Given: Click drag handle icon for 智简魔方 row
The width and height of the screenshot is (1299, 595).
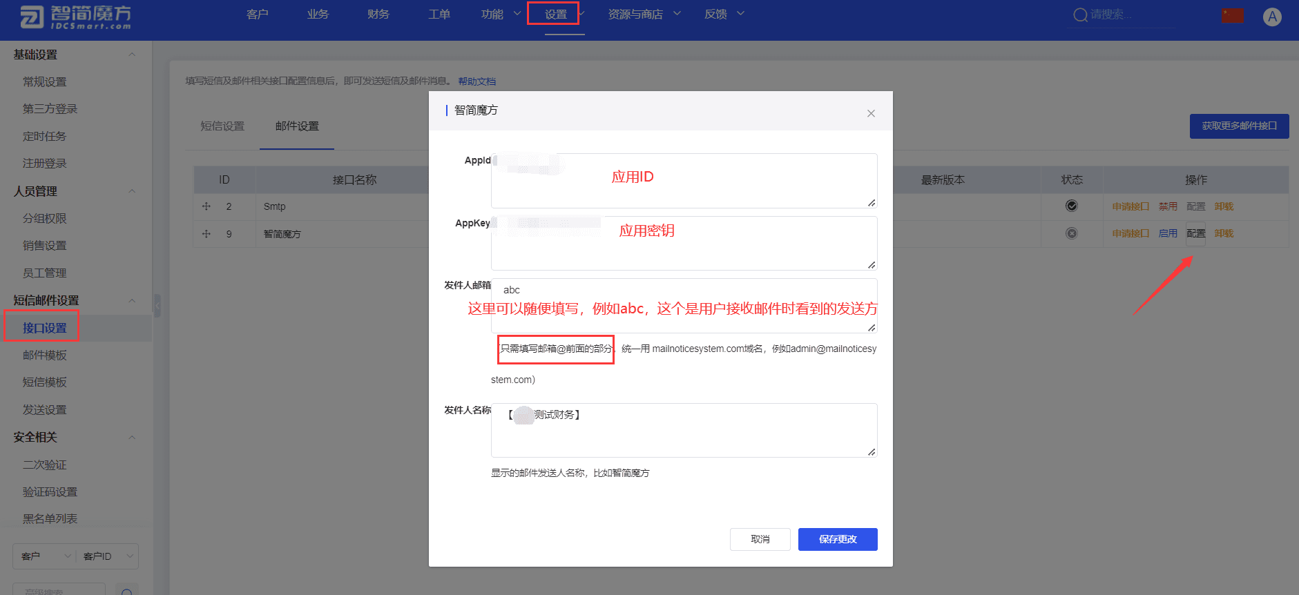Looking at the screenshot, I should pyautogui.click(x=206, y=234).
